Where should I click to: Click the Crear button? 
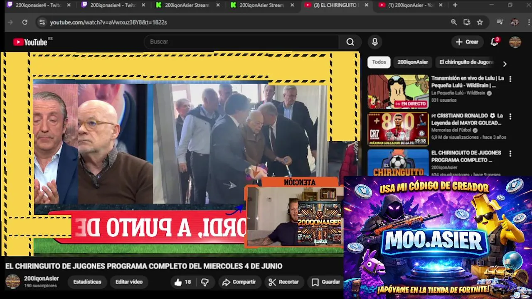click(467, 42)
